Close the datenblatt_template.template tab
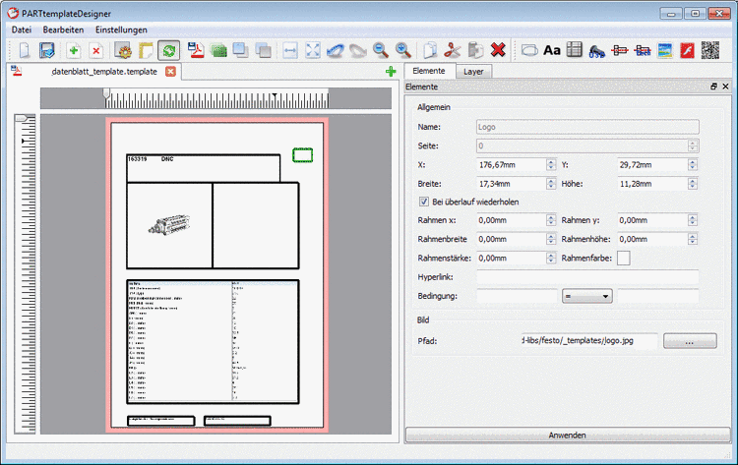 [170, 72]
